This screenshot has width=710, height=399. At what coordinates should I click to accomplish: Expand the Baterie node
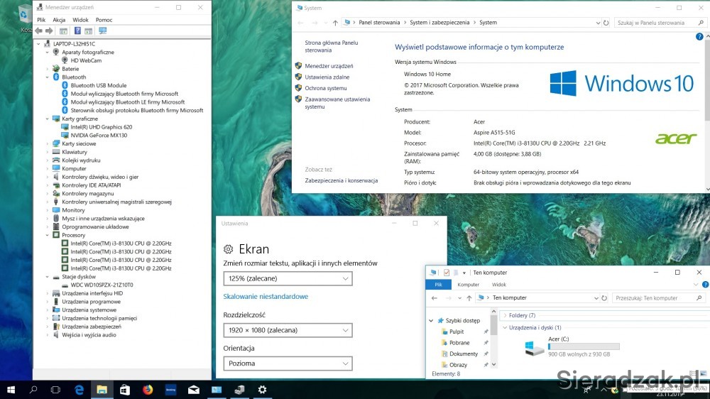click(x=48, y=69)
